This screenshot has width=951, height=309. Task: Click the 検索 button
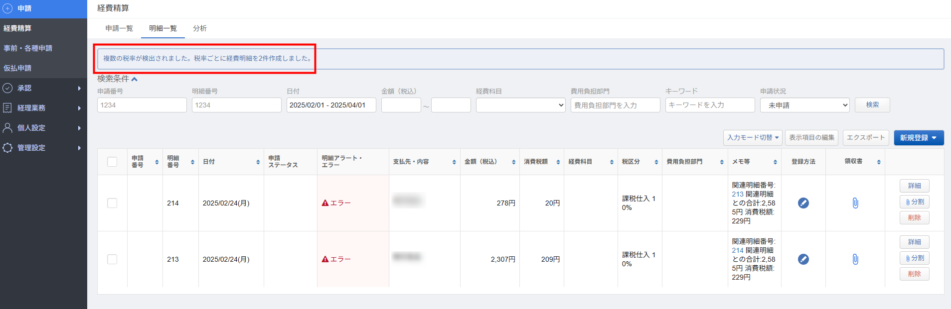[x=872, y=105]
